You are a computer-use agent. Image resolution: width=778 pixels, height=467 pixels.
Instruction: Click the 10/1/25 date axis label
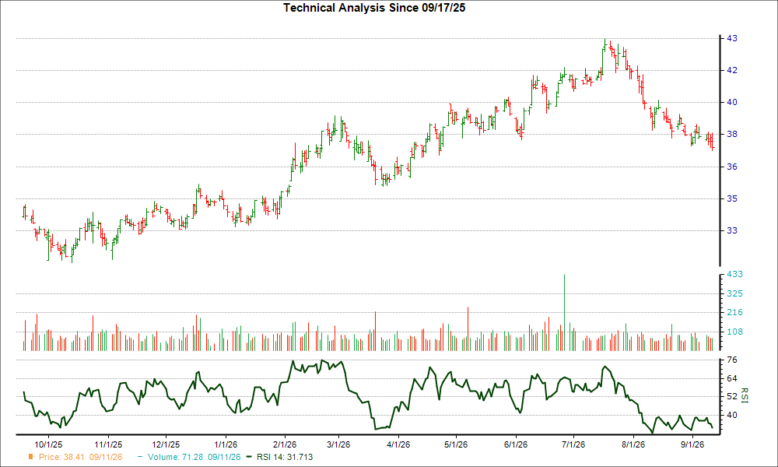click(x=48, y=444)
